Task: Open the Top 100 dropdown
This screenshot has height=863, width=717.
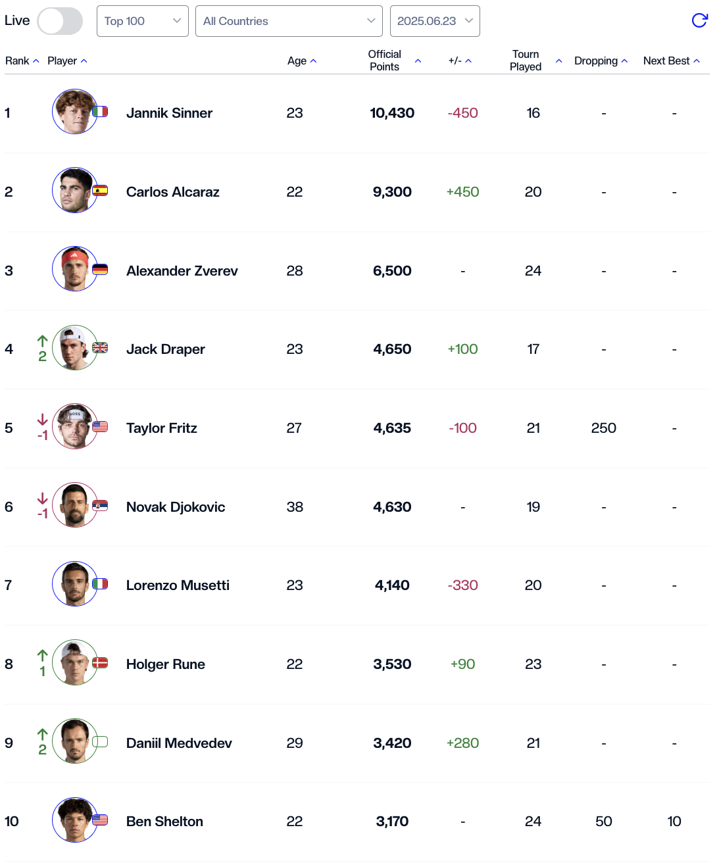Action: coord(143,21)
